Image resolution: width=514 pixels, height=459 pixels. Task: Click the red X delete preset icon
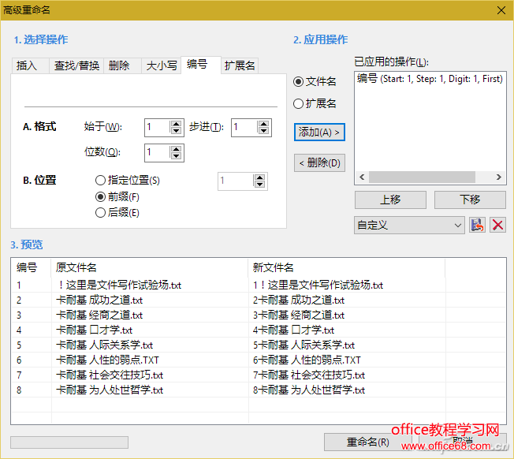(497, 225)
